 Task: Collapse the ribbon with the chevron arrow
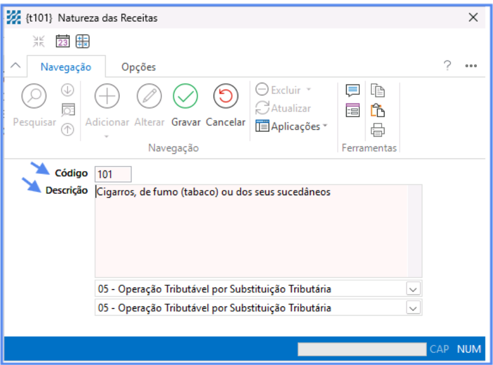point(16,66)
